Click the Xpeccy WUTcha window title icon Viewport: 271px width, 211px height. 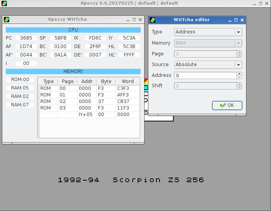pos(6,20)
